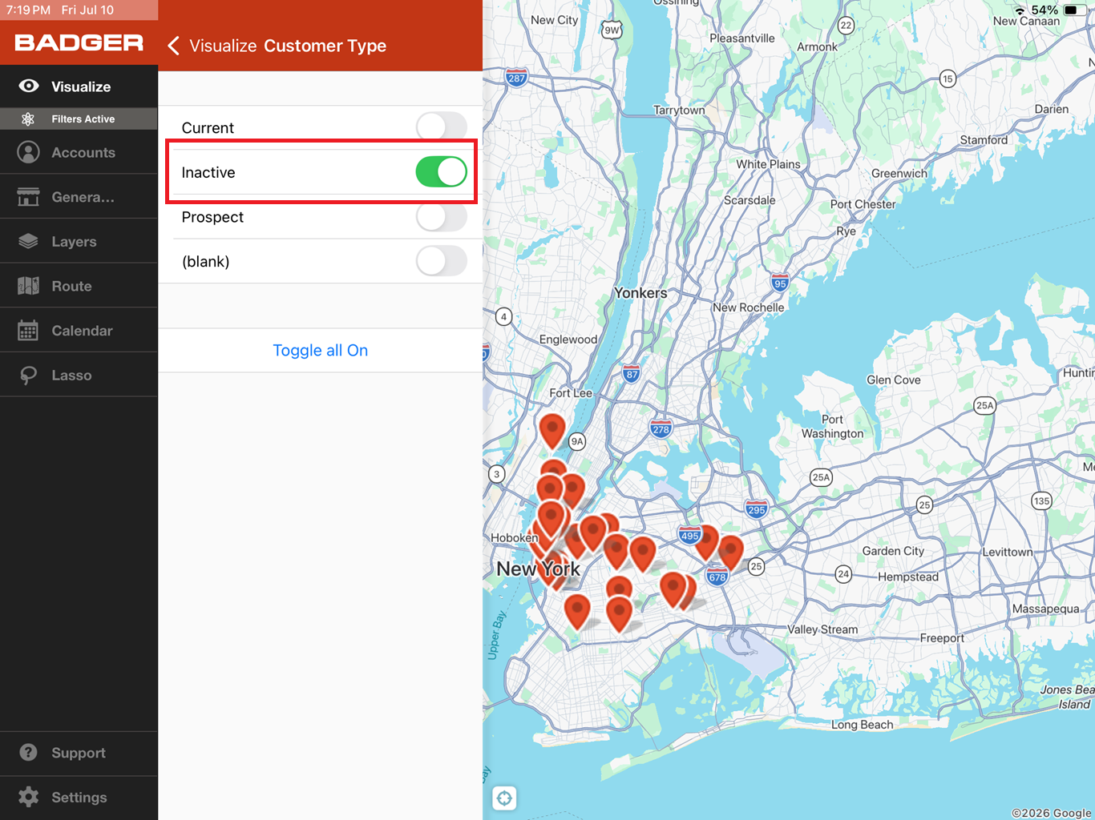
Task: Click the Route map icon
Action: (x=28, y=286)
